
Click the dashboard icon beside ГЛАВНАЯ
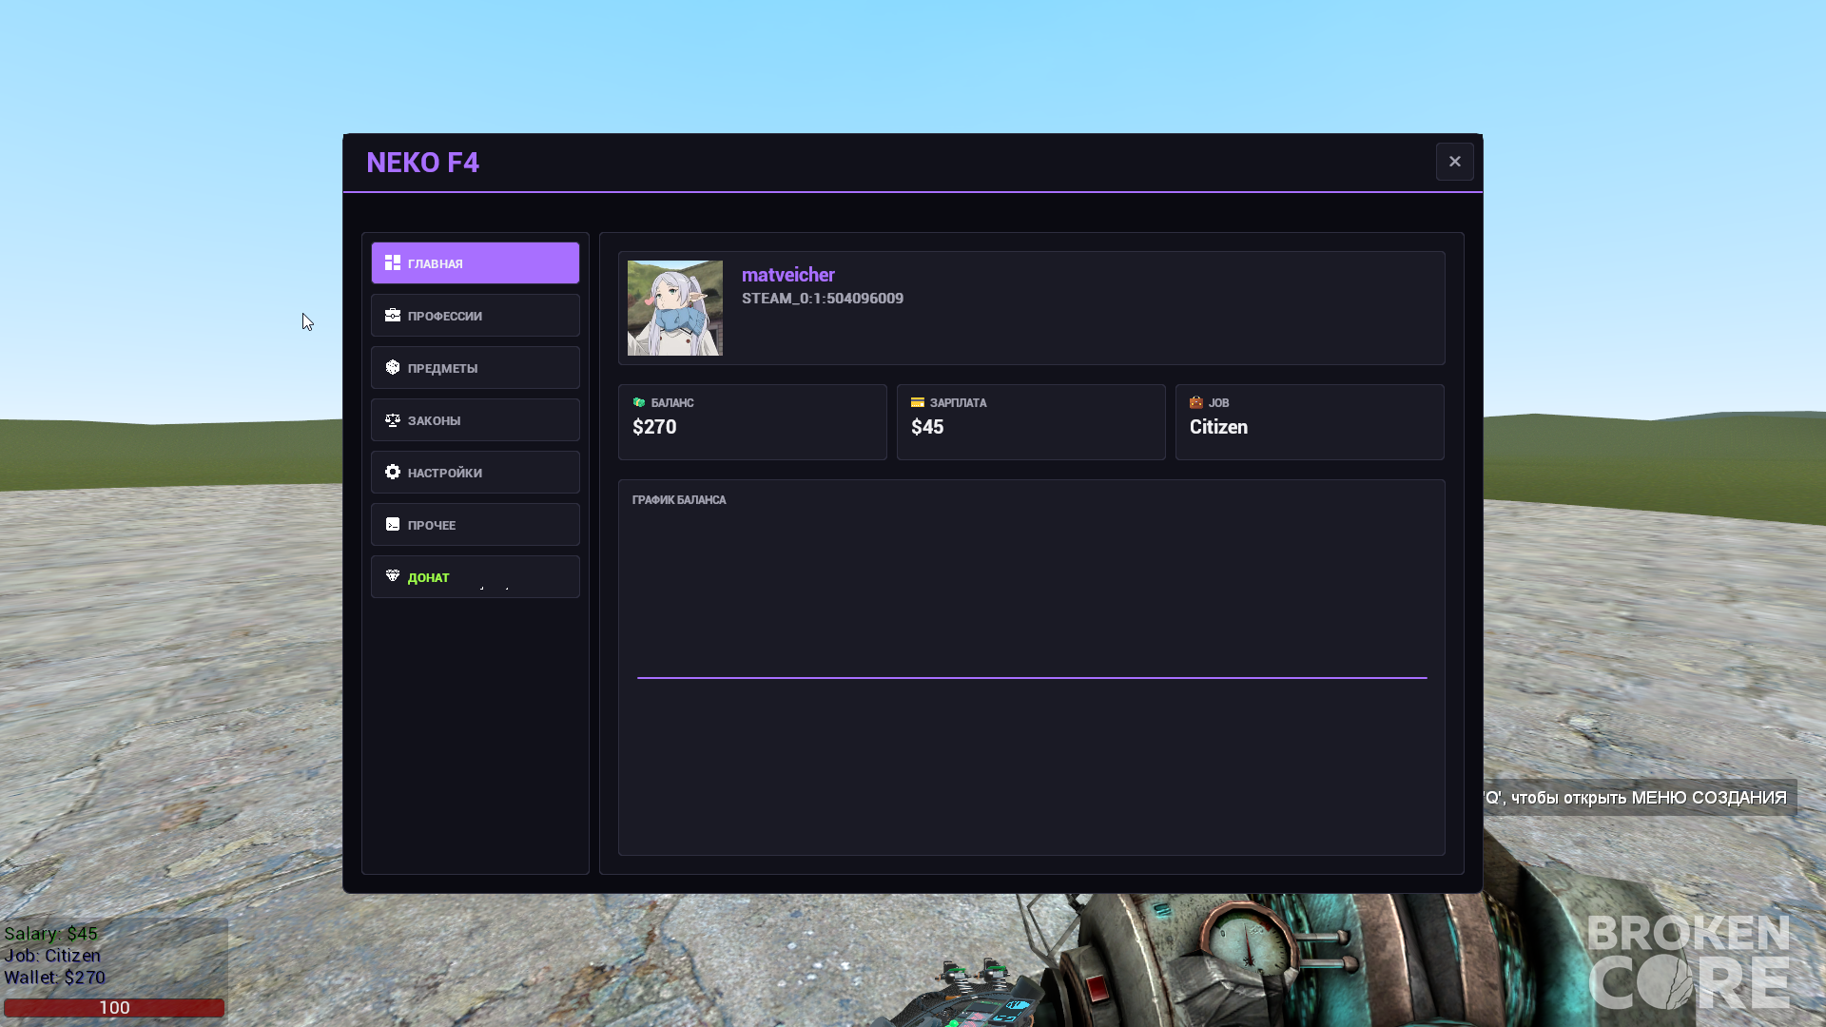[x=393, y=262]
